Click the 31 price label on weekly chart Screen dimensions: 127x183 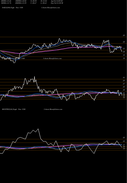click(x=124, y=78)
